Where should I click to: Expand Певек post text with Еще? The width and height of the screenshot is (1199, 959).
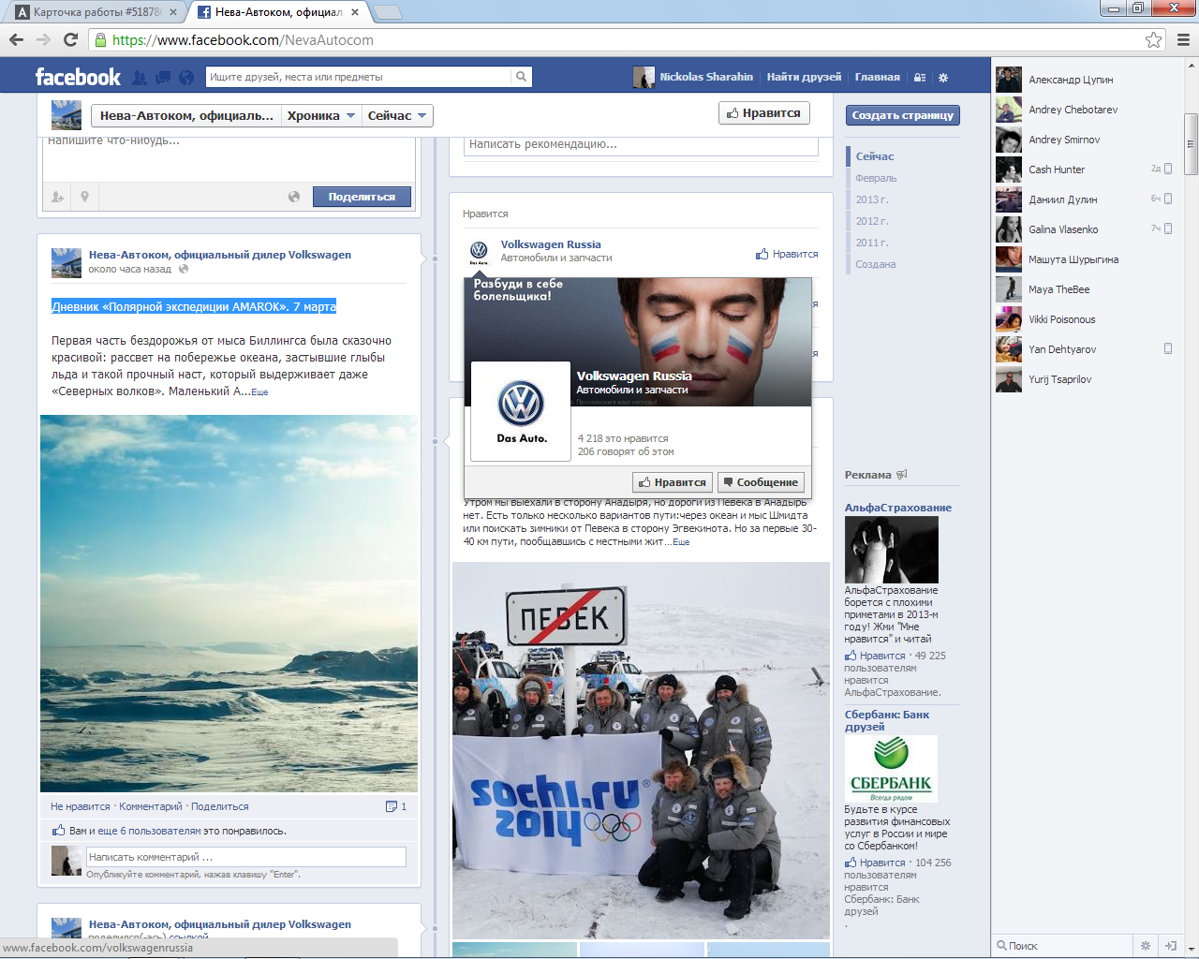(681, 542)
